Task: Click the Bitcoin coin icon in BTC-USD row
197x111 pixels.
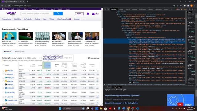Action: pos(6,71)
